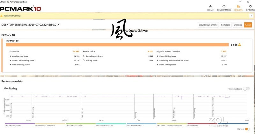Click the Productivity score 9 193
The width and height of the screenshot is (255, 134).
[150, 51]
